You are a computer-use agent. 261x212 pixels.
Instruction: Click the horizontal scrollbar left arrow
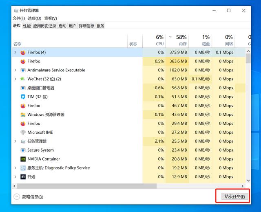pos(14,186)
